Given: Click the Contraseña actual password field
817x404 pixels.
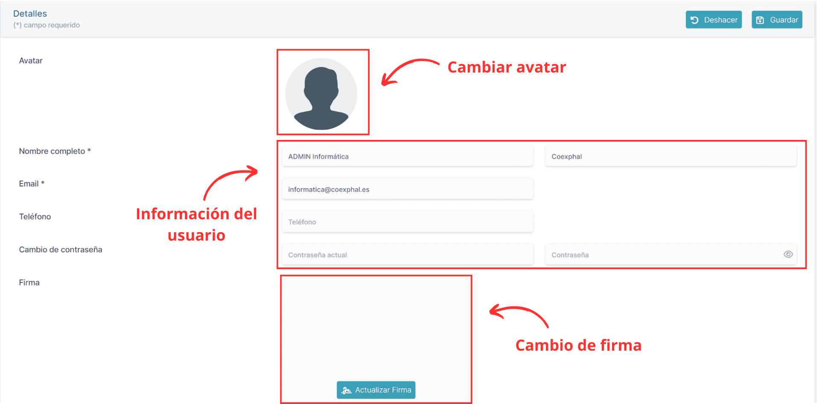Looking at the screenshot, I should [407, 254].
